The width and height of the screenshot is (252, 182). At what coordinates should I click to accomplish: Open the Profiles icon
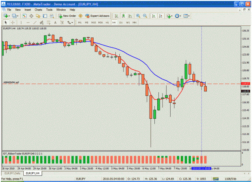click(x=14, y=16)
